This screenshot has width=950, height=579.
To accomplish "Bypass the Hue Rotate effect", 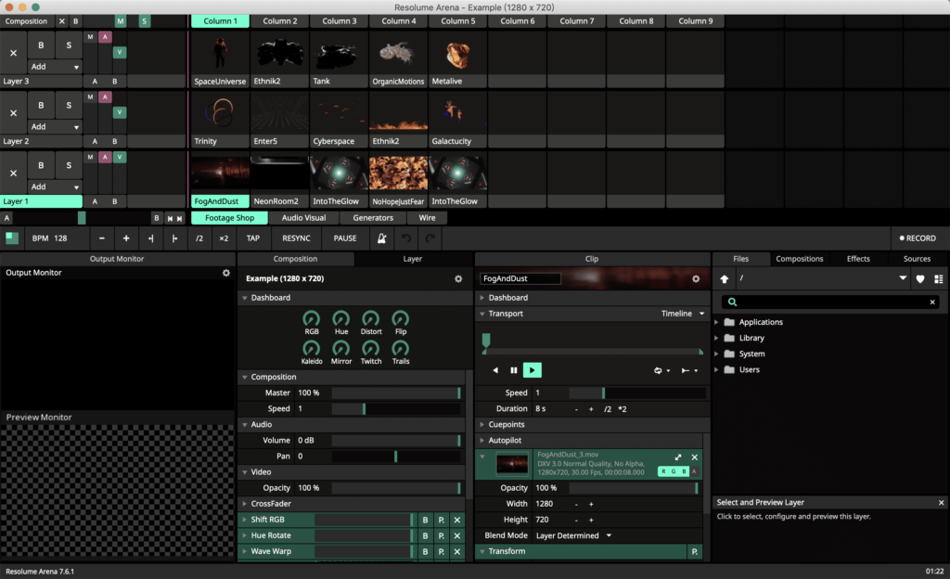I will [x=425, y=535].
